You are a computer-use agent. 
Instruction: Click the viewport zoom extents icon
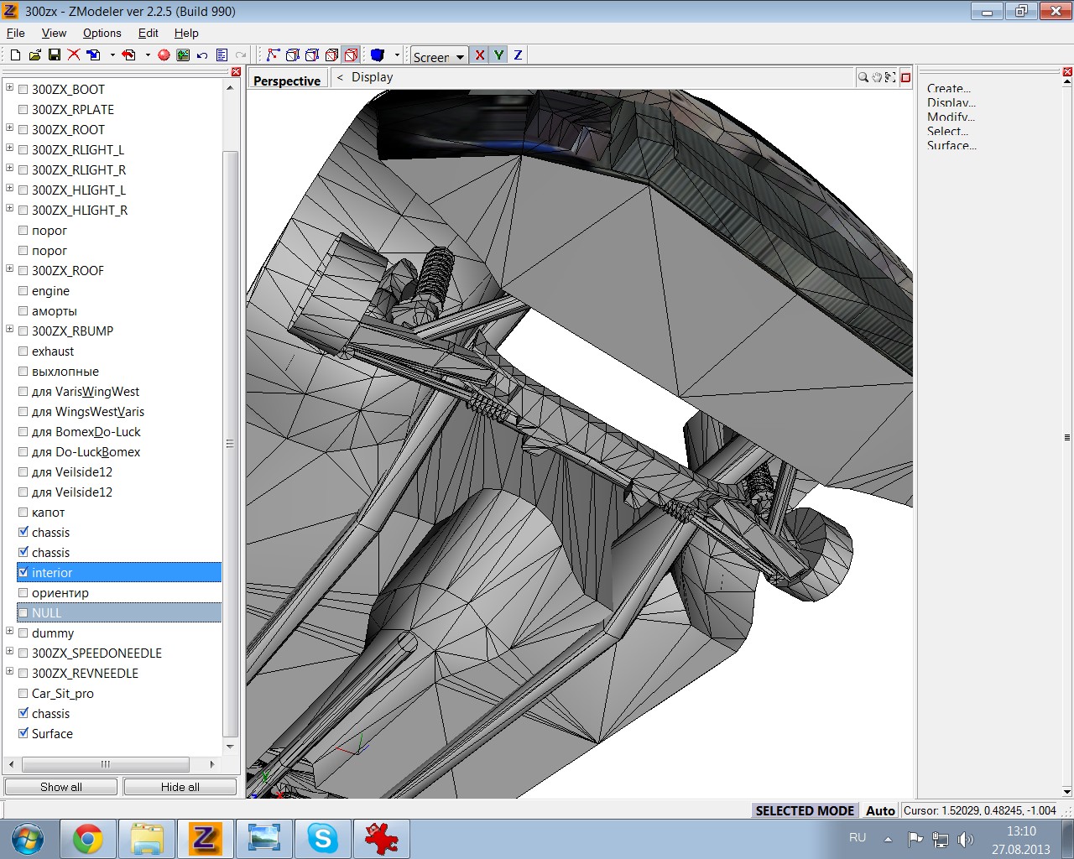coord(890,77)
